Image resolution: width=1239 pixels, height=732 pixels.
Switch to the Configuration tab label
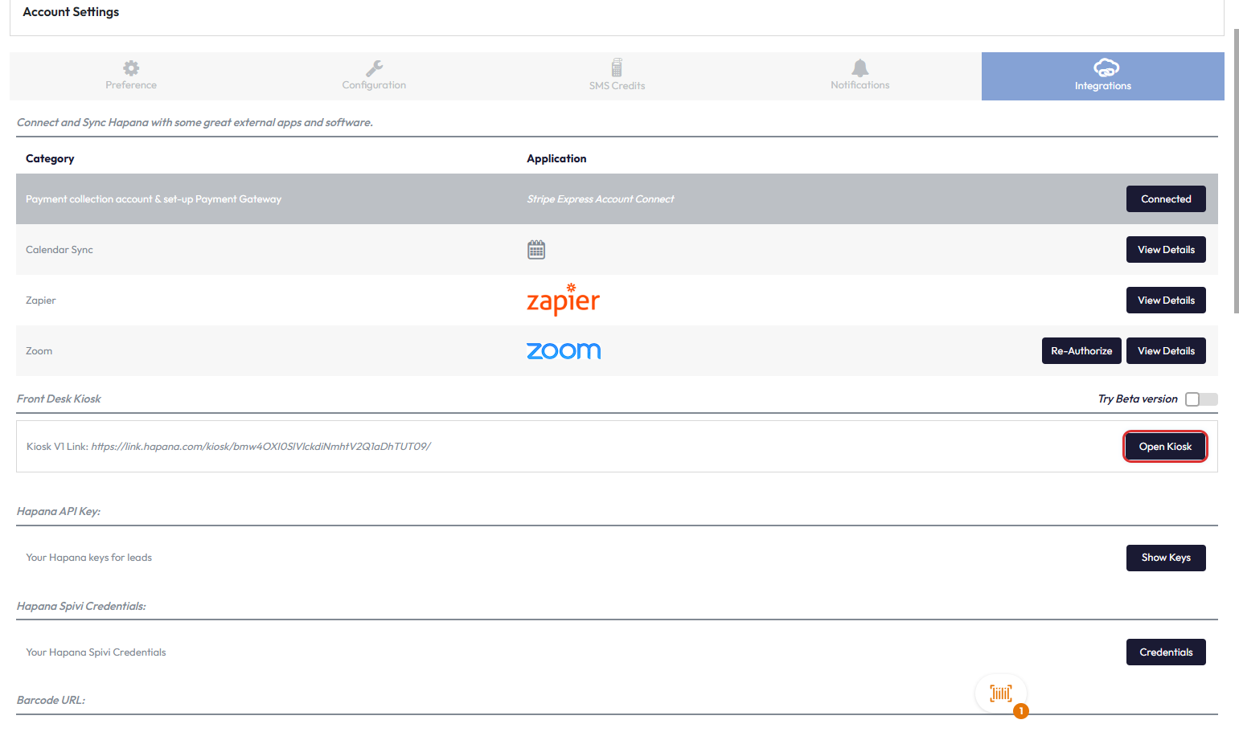point(374,85)
